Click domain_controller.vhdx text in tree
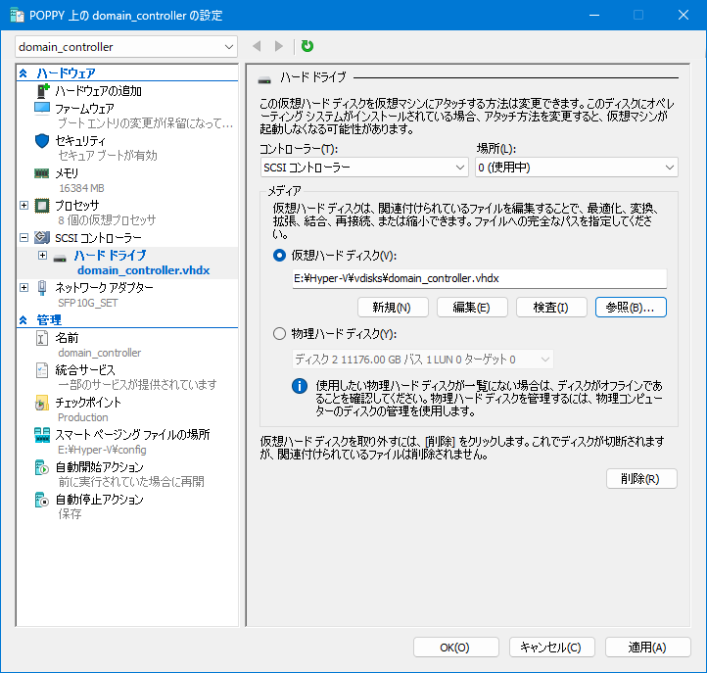This screenshot has width=707, height=673. tap(143, 270)
